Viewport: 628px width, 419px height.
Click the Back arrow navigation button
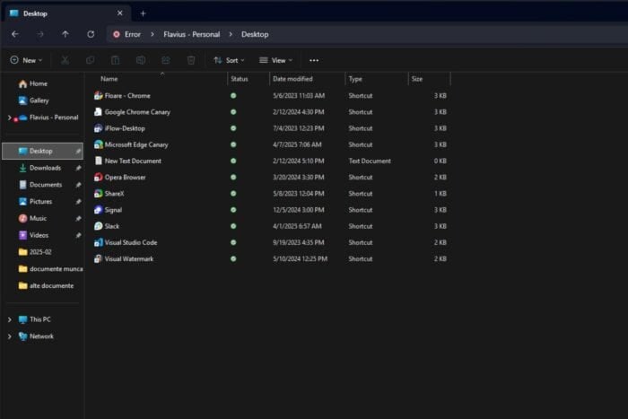coord(14,34)
